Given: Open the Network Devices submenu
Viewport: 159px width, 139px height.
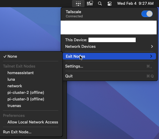Looking at the screenshot, I should point(109,47).
